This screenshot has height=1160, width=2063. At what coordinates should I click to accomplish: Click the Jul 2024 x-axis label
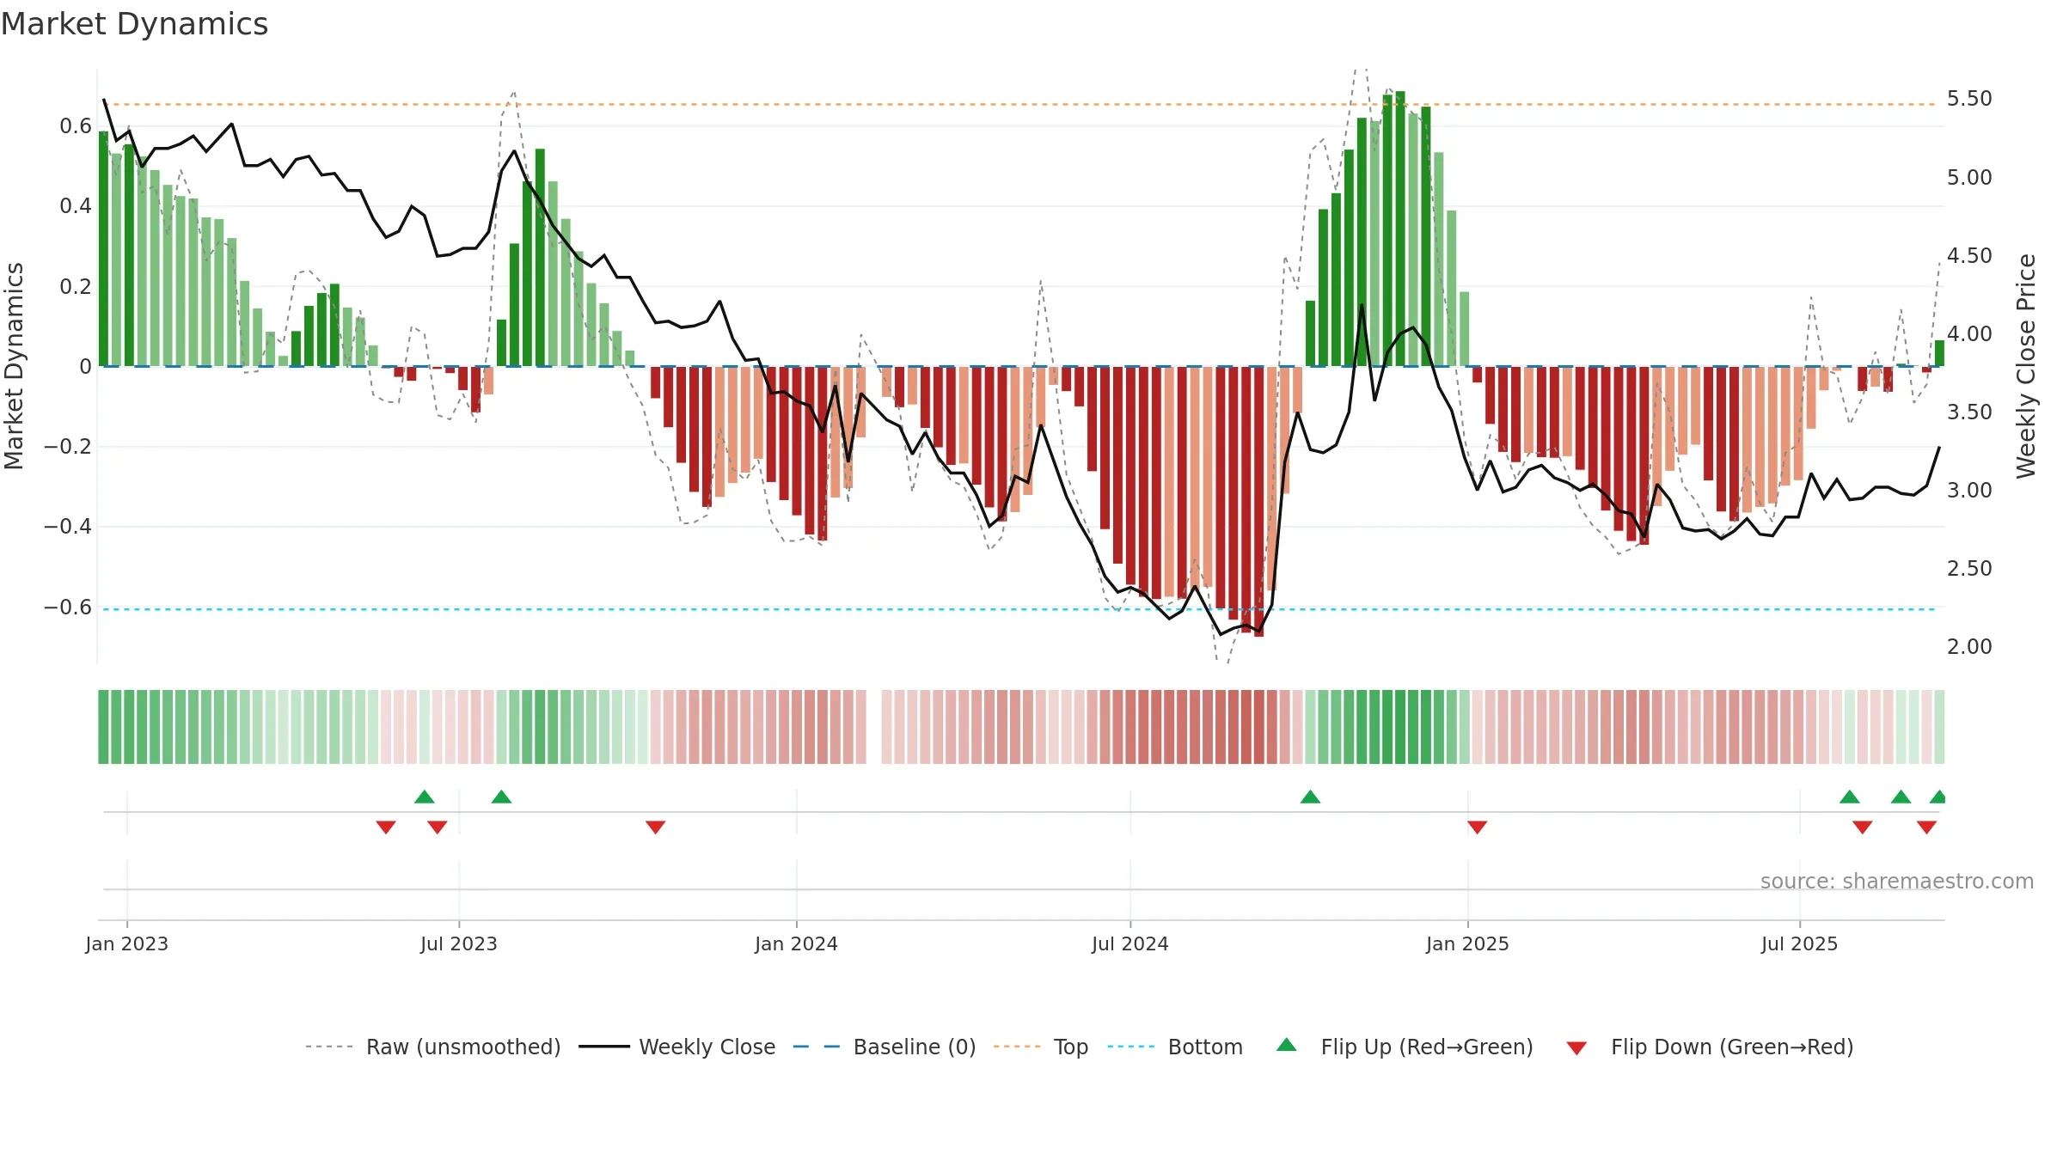click(1130, 943)
